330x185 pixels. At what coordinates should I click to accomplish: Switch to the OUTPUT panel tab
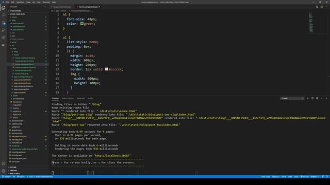point(90,98)
